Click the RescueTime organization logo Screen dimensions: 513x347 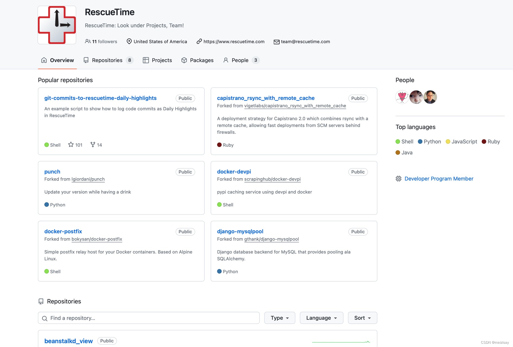(x=57, y=25)
